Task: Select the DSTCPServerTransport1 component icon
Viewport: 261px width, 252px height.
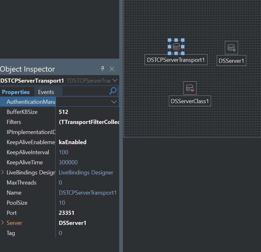Action: coord(176,47)
